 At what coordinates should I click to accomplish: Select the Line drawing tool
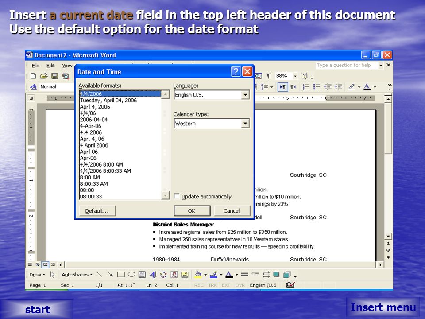coord(100,275)
